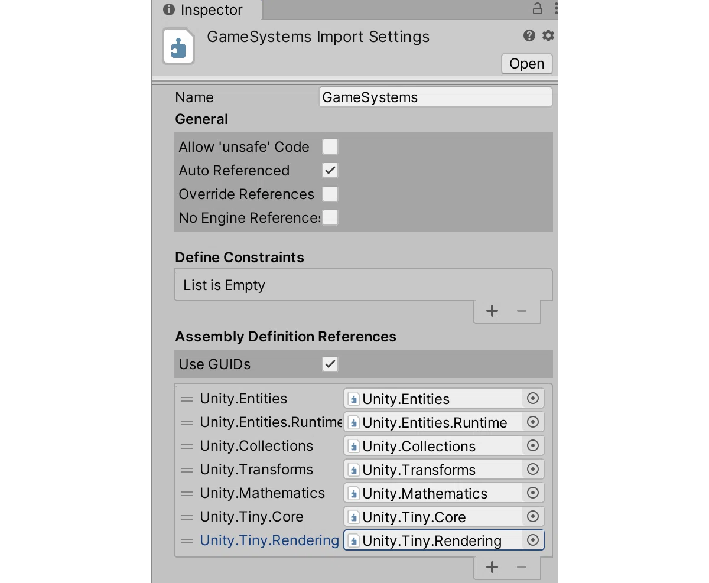Click object picker for Unity.Transforms field
The image size is (709, 583).
(x=533, y=470)
